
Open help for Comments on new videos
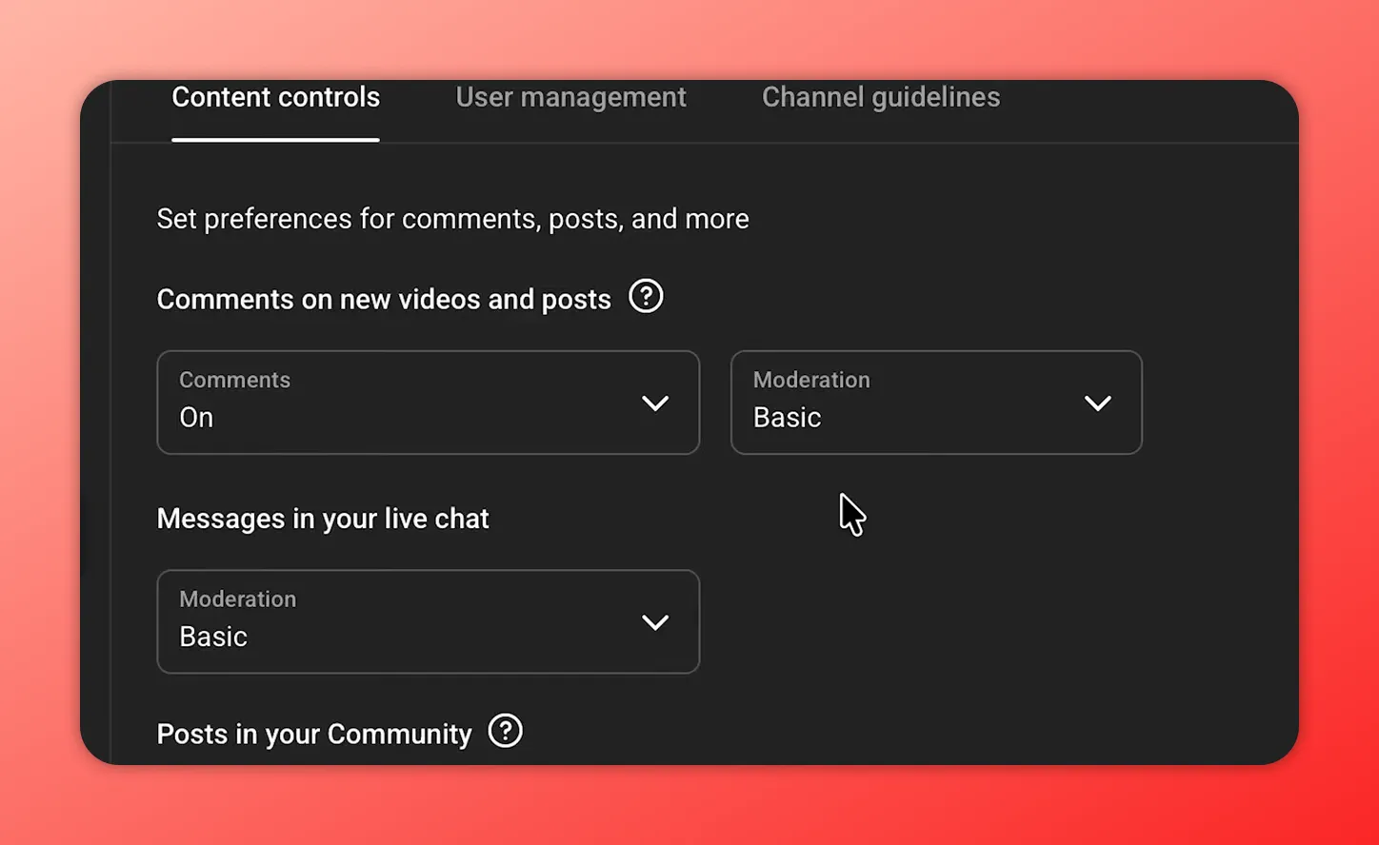pos(646,297)
